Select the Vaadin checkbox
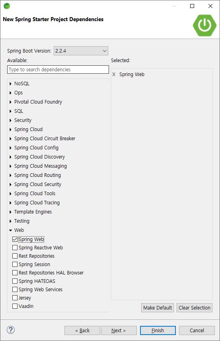The height and width of the screenshot is (341, 220). (15, 306)
